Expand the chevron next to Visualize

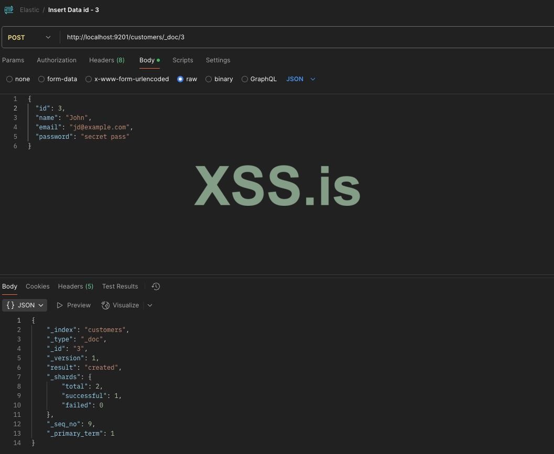(x=150, y=305)
